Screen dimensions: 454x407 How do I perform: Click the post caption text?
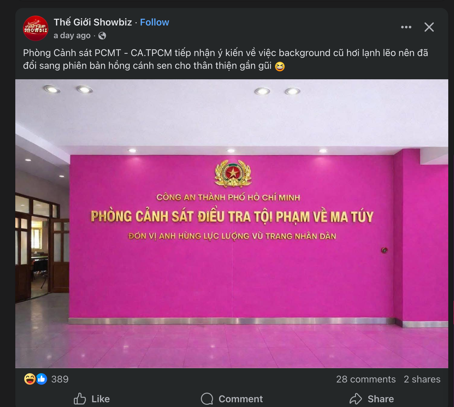click(x=225, y=59)
